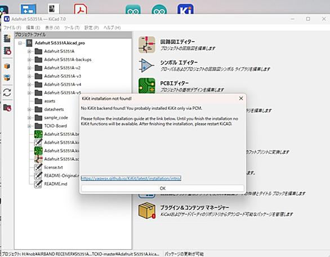The image size is (330, 257).
Task: Open the PCB Editor green board icon
Action: tap(147, 86)
